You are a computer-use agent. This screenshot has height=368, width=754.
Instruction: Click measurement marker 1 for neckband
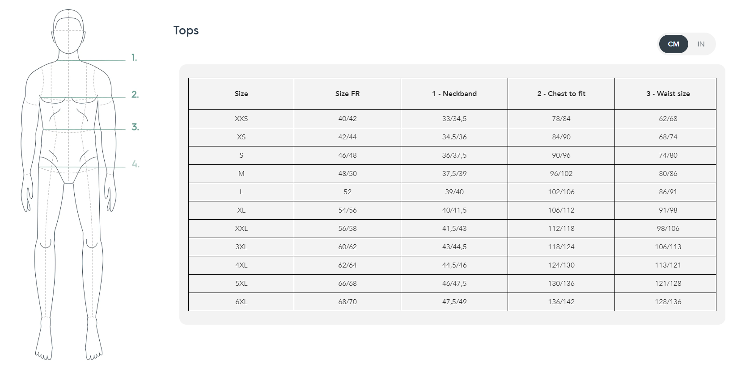coord(134,58)
